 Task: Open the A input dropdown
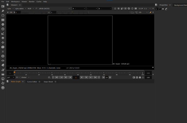point(79,9)
